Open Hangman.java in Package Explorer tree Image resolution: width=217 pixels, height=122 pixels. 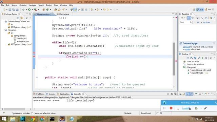(x=23, y=41)
